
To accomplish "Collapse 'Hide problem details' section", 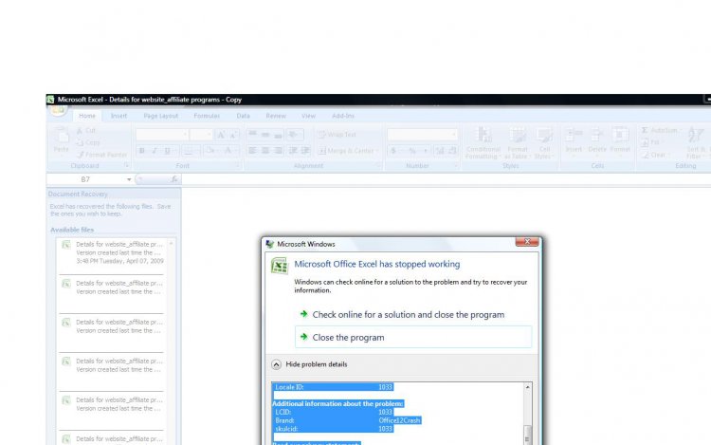I will [x=309, y=364].
